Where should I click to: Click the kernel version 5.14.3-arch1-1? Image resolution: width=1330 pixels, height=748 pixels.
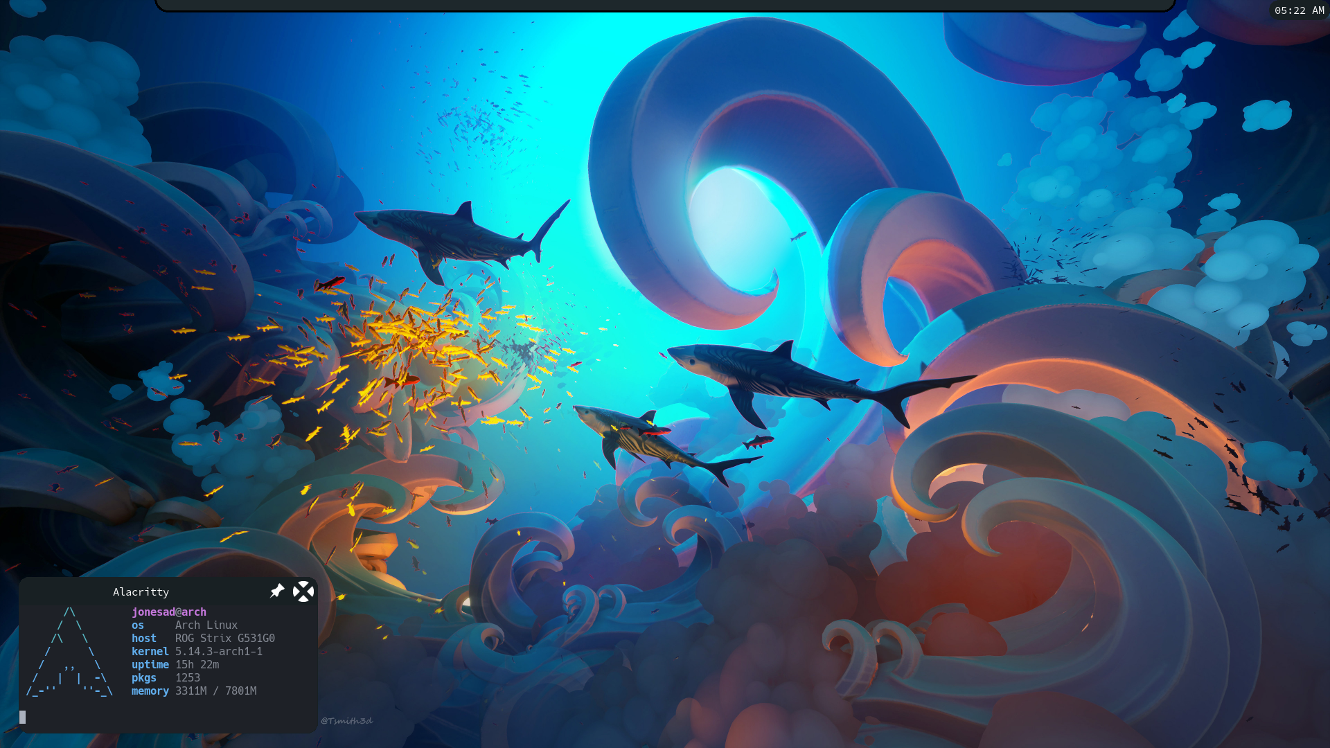click(x=219, y=652)
